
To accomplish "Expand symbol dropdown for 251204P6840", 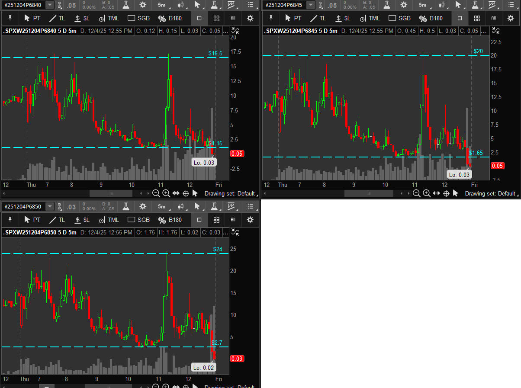I will (50, 5).
